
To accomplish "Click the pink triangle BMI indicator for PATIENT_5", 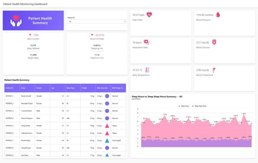I will pyautogui.click(x=107, y=126).
